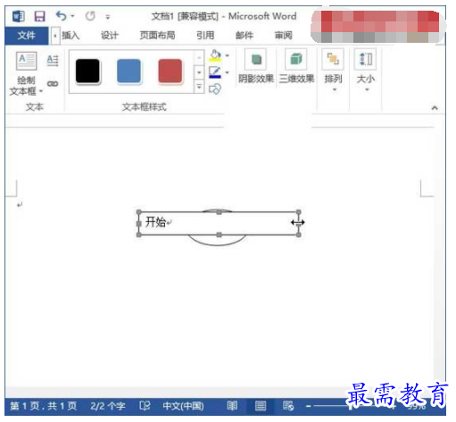The height and width of the screenshot is (422, 456).
Task: Open Customize Quick Access Toolbar dropdown
Action: [108, 17]
